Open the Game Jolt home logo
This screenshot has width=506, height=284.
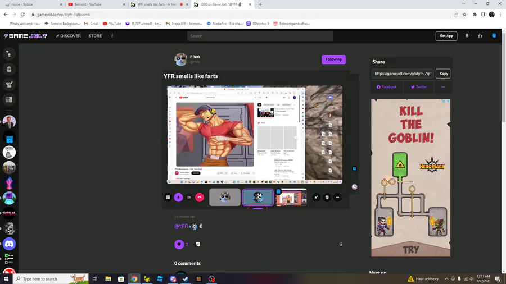coord(25,36)
